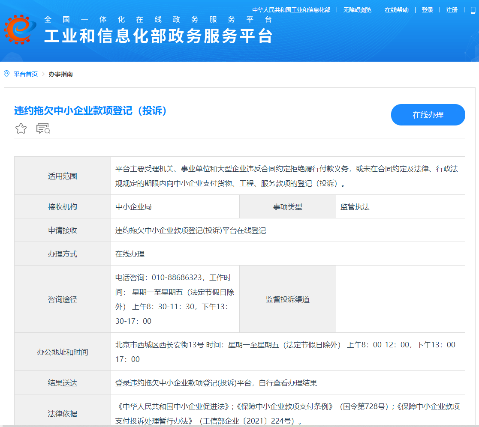Click the star icon to favorite this item

tap(21, 128)
